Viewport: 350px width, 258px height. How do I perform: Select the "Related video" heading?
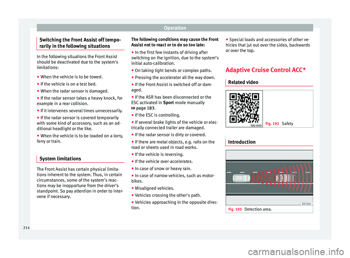[x=243, y=82]
